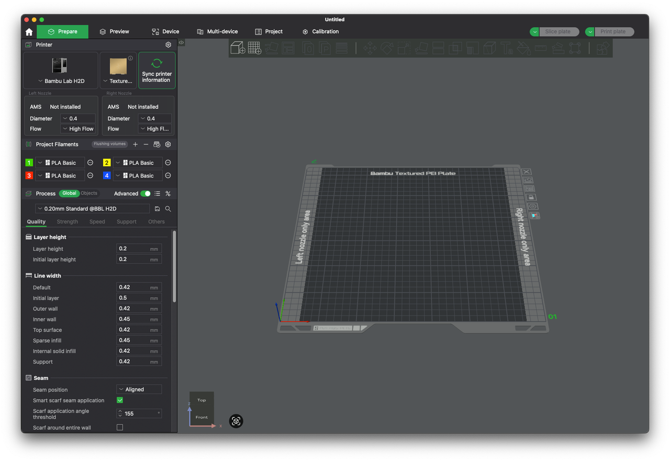Select the Scale tool in toolbar
The height and width of the screenshot is (461, 670).
404,48
